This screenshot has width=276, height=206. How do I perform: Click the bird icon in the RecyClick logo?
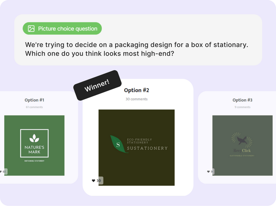(241, 139)
